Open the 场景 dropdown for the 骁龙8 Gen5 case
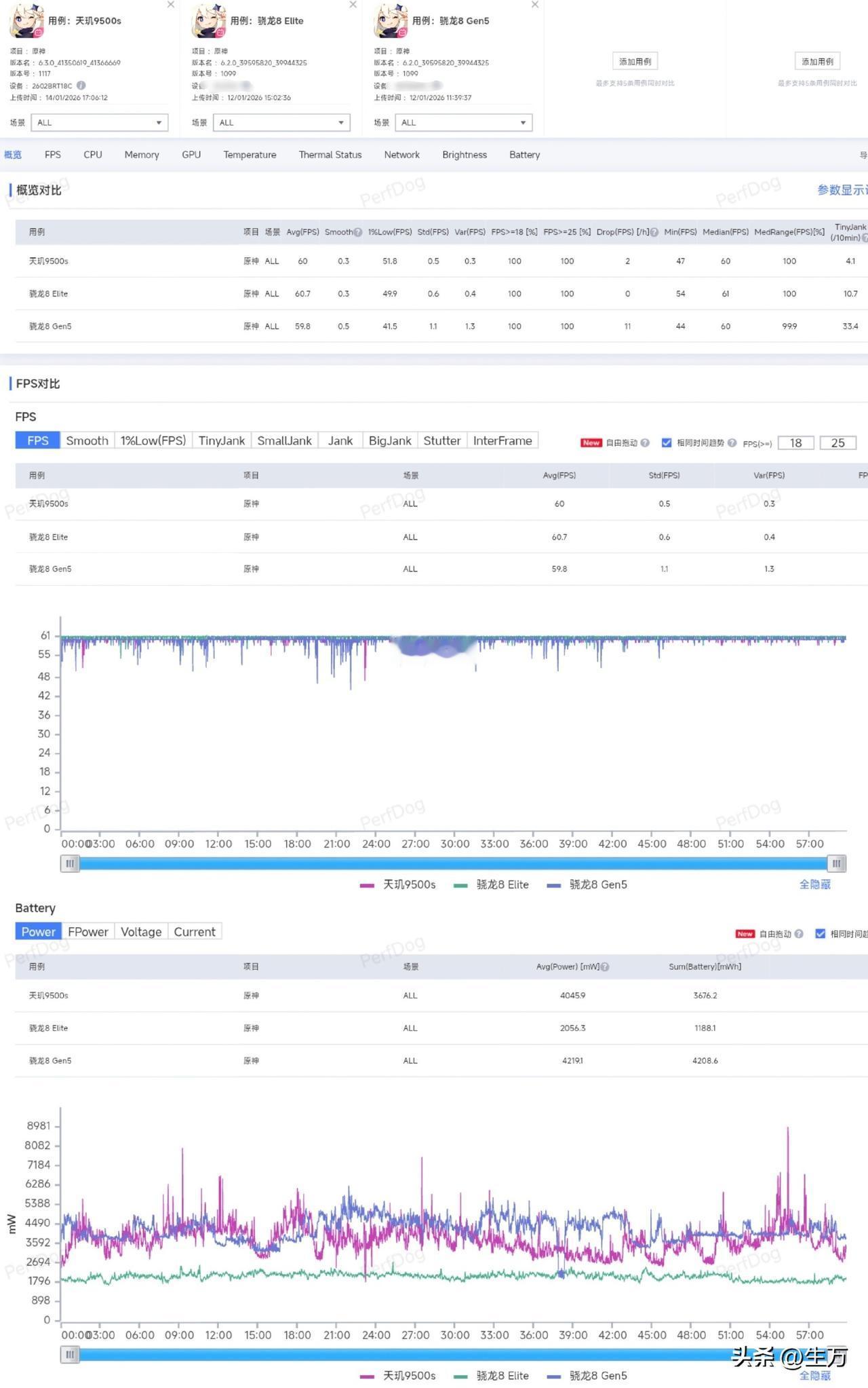The width and height of the screenshot is (868, 1388). pos(464,123)
